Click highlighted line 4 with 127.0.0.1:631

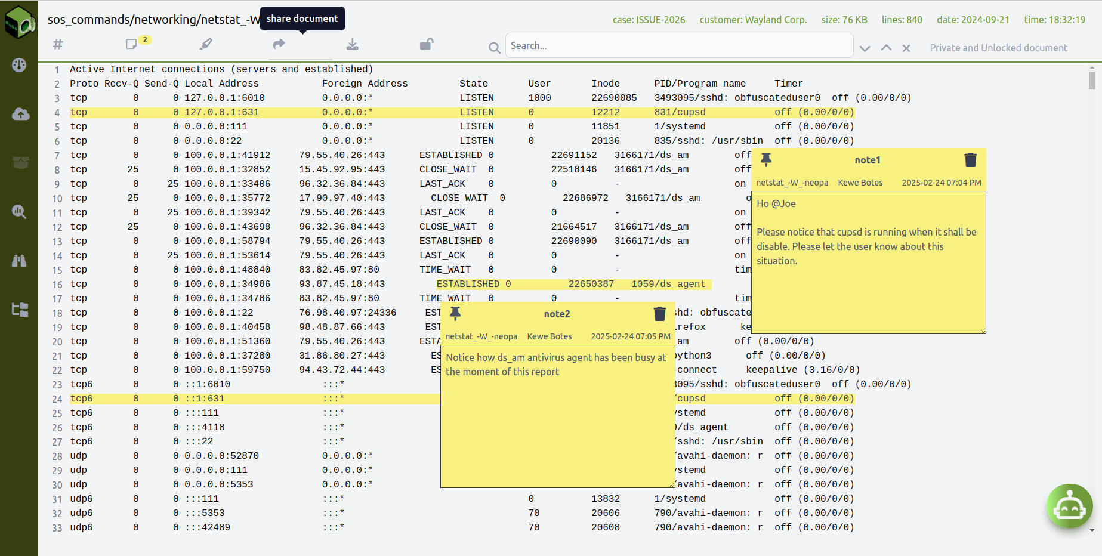tap(462, 112)
